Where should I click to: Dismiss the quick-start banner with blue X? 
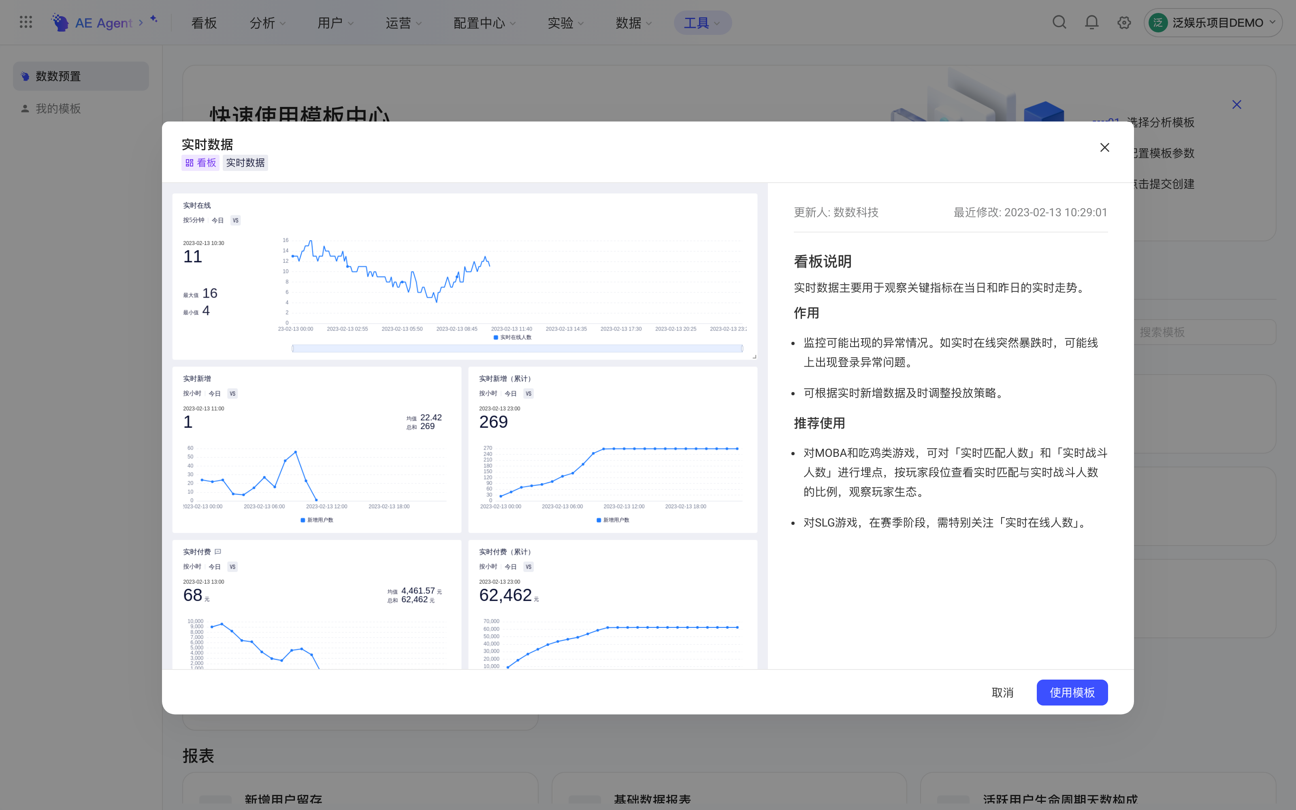pos(1236,104)
